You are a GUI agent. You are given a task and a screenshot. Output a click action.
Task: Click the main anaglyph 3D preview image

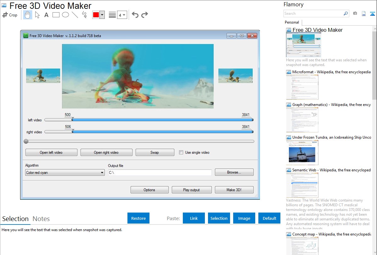(138, 76)
